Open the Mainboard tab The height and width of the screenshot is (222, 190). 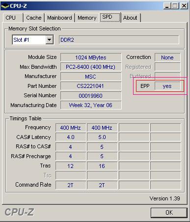(59, 18)
